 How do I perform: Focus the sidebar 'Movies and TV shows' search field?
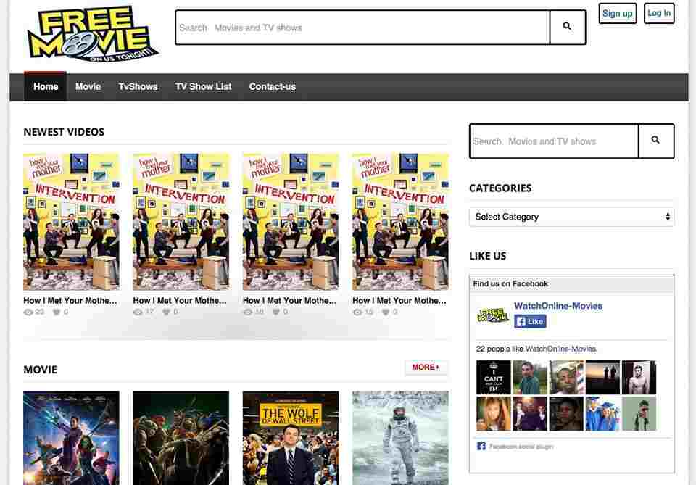tap(554, 141)
